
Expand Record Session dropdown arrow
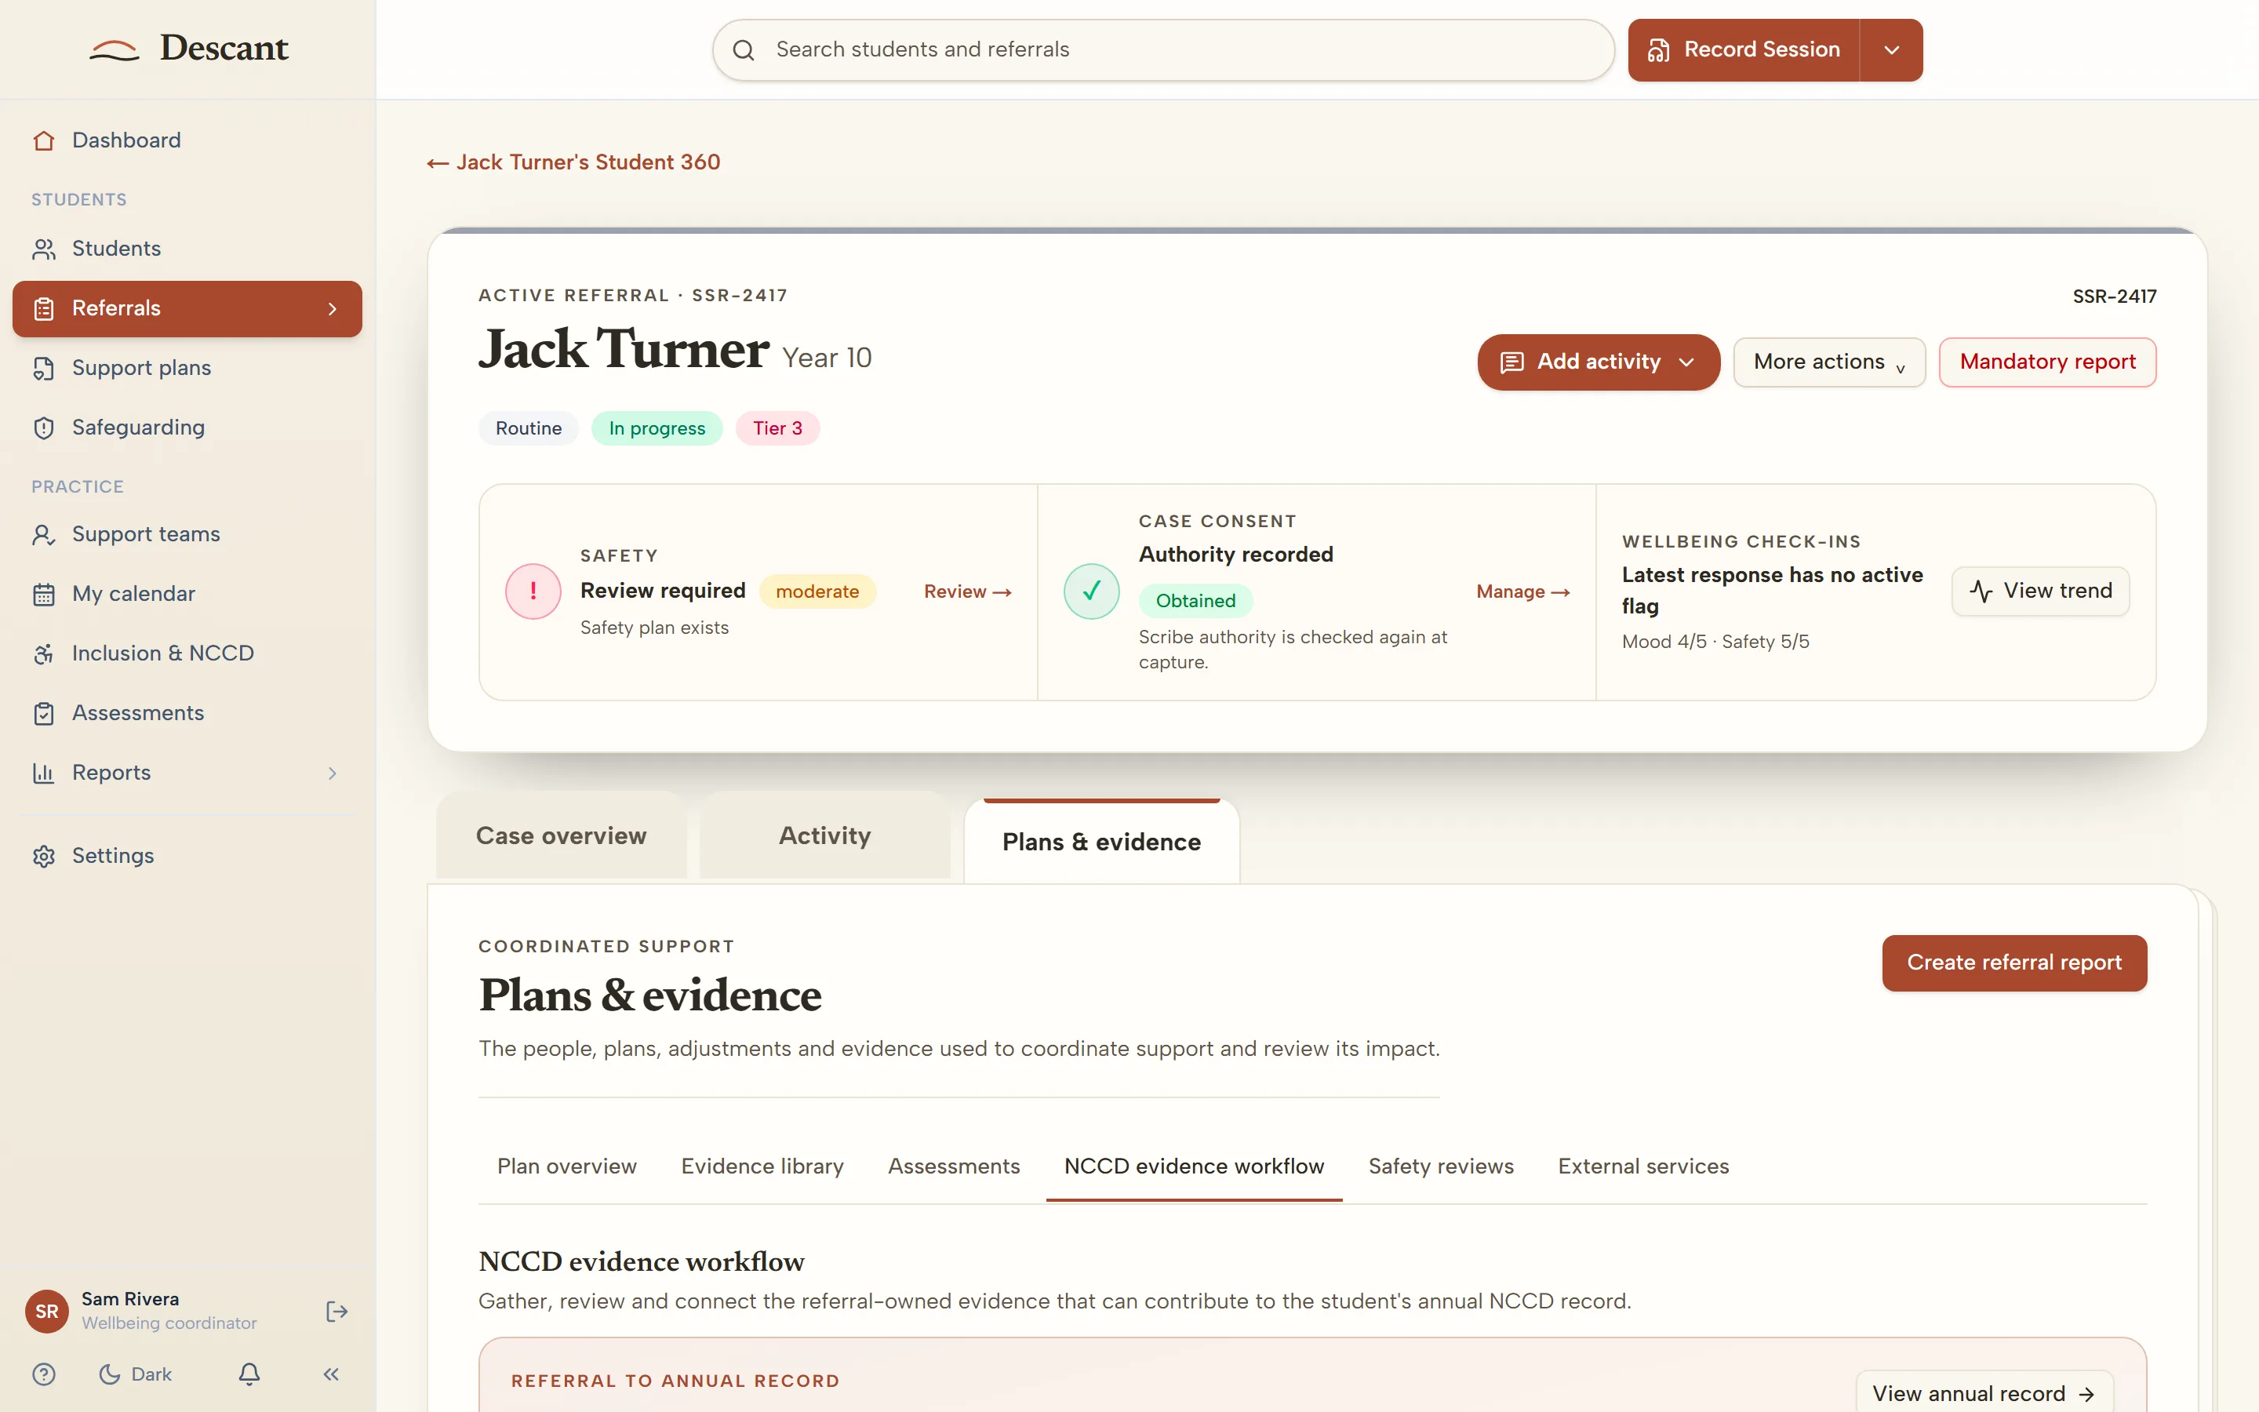coord(1891,50)
